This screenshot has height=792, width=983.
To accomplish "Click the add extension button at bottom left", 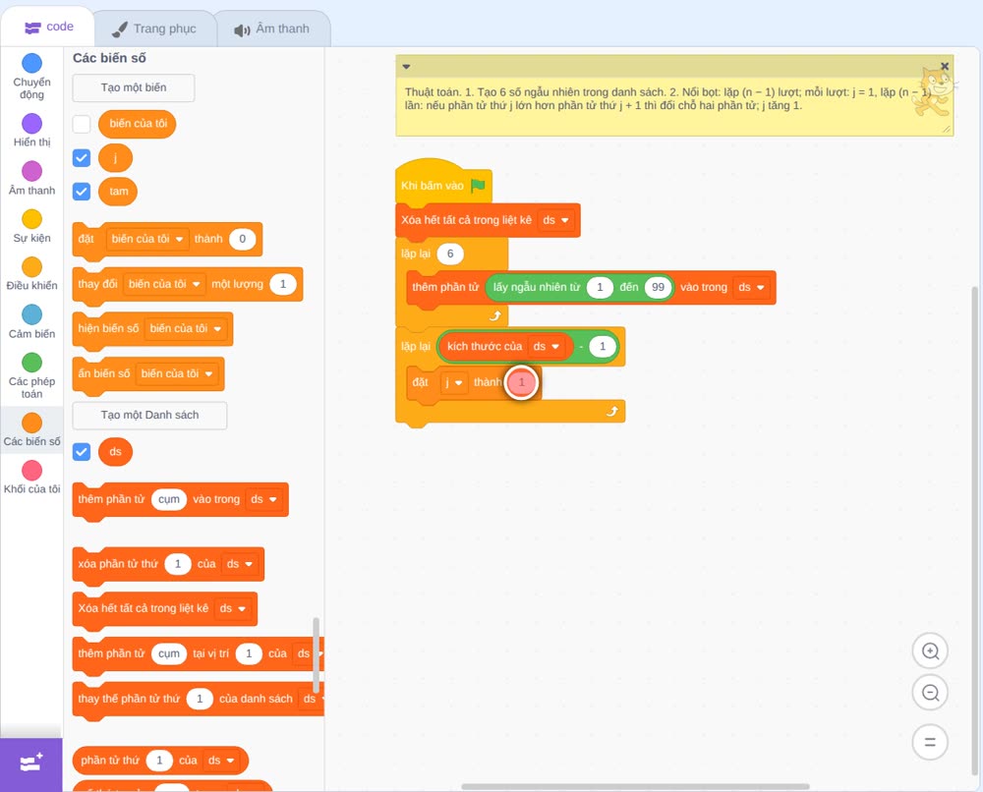I will click(x=31, y=764).
